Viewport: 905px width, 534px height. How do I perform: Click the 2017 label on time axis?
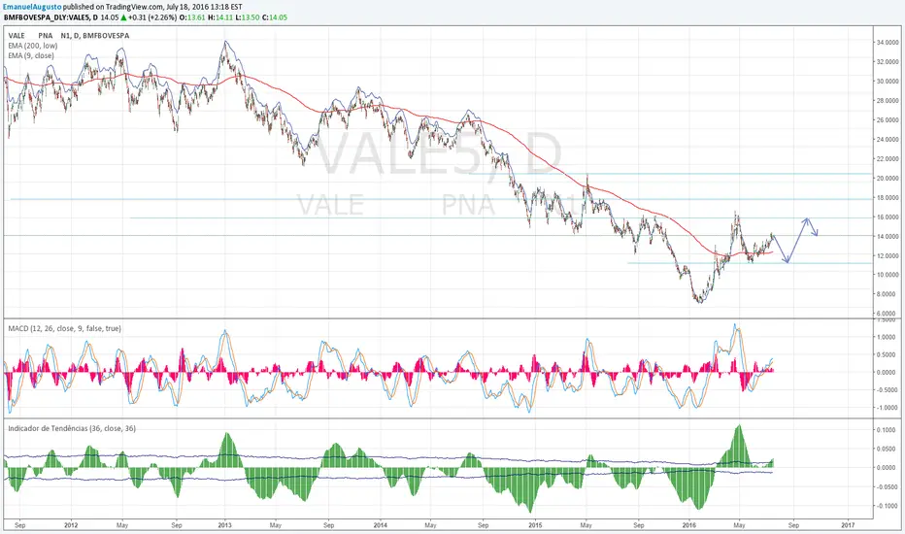click(x=848, y=525)
